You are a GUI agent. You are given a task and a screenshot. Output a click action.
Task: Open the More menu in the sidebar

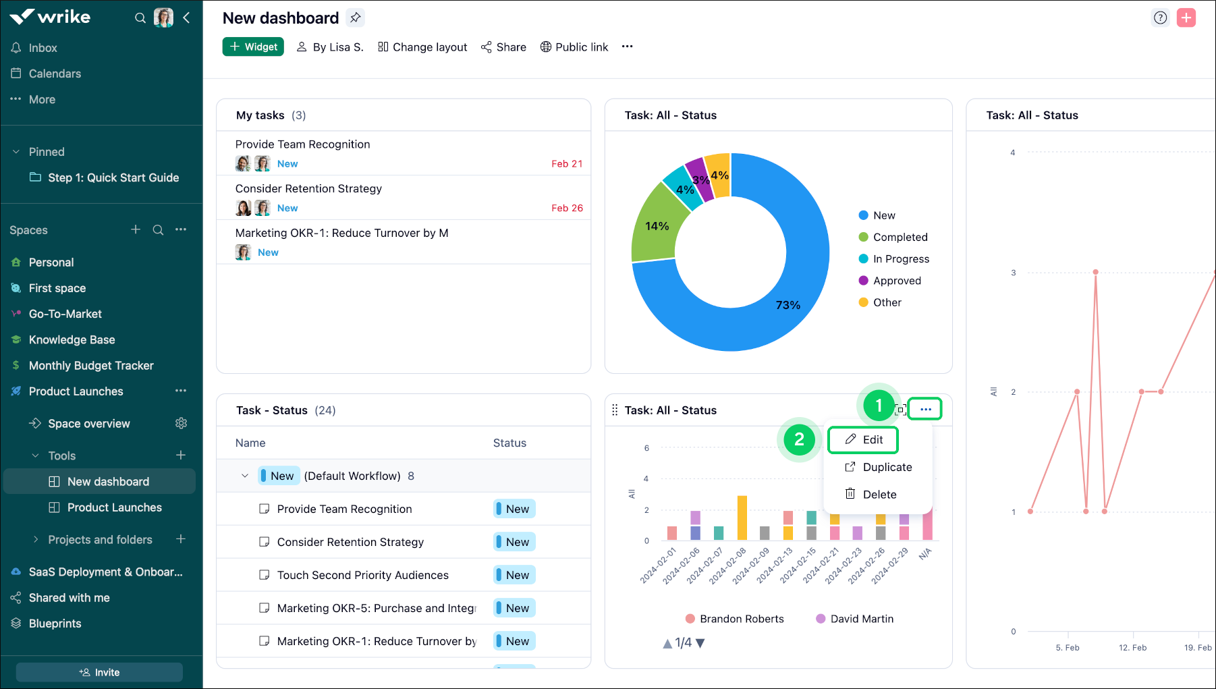click(x=42, y=99)
